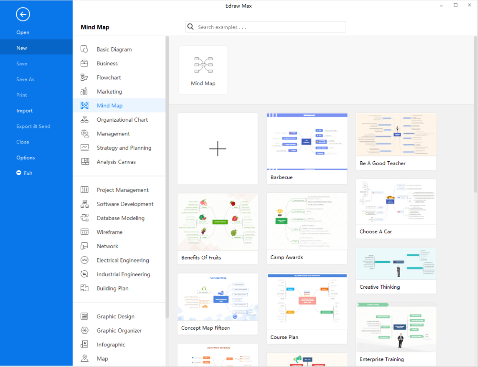Select the Network diagram icon
Screen dimensions: 478x367
coord(85,246)
